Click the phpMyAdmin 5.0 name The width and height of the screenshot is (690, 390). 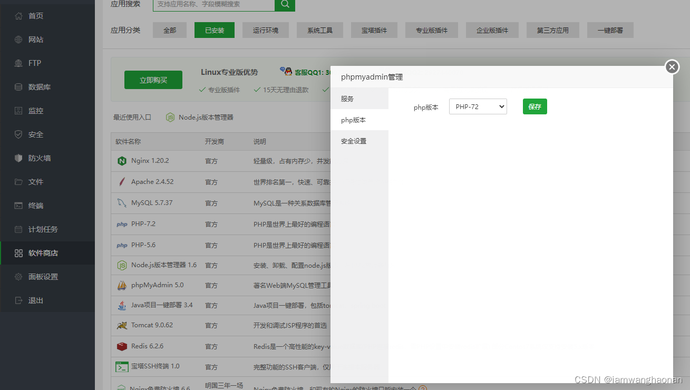click(x=158, y=285)
